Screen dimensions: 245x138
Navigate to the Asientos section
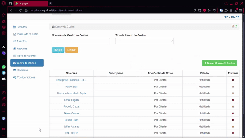coord(21,41)
